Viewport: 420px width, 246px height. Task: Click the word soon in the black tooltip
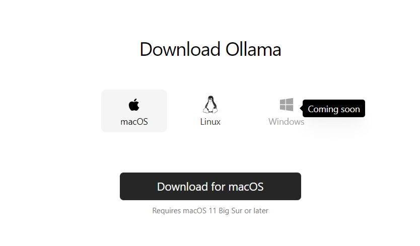click(350, 109)
